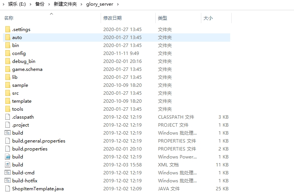294x196 pixels.
Task: Select the config folder name
Action: coord(19,53)
